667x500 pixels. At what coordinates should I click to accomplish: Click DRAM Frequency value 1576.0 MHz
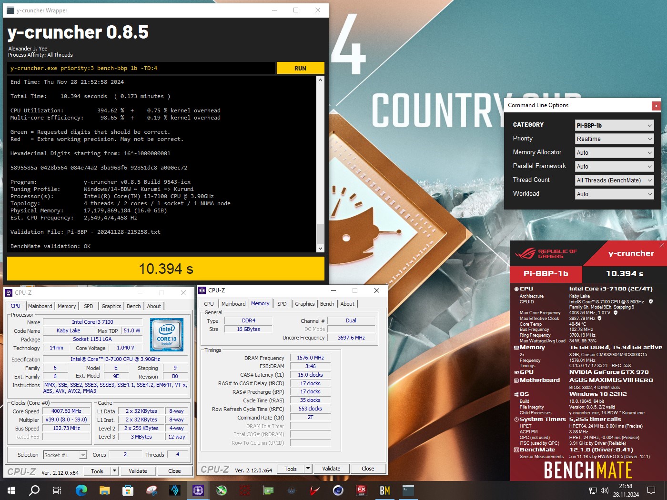[x=310, y=358]
